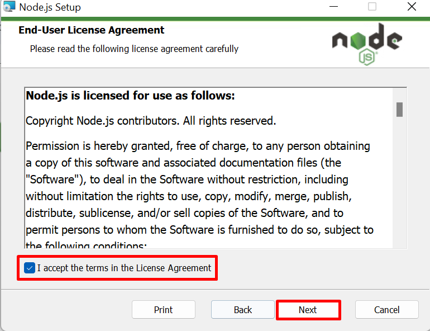Click the End-User License Agreement header title

(x=92, y=30)
